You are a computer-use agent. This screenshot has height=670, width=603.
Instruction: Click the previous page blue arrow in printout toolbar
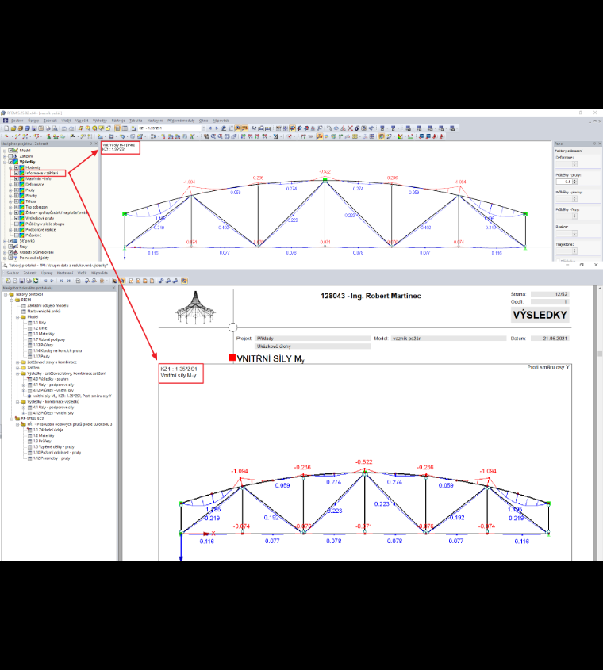[x=45, y=281]
